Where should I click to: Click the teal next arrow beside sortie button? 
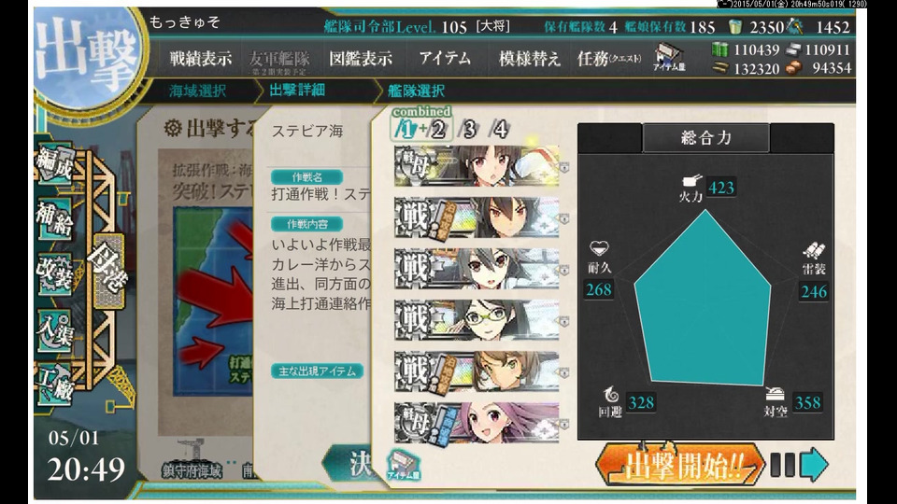pos(813,464)
